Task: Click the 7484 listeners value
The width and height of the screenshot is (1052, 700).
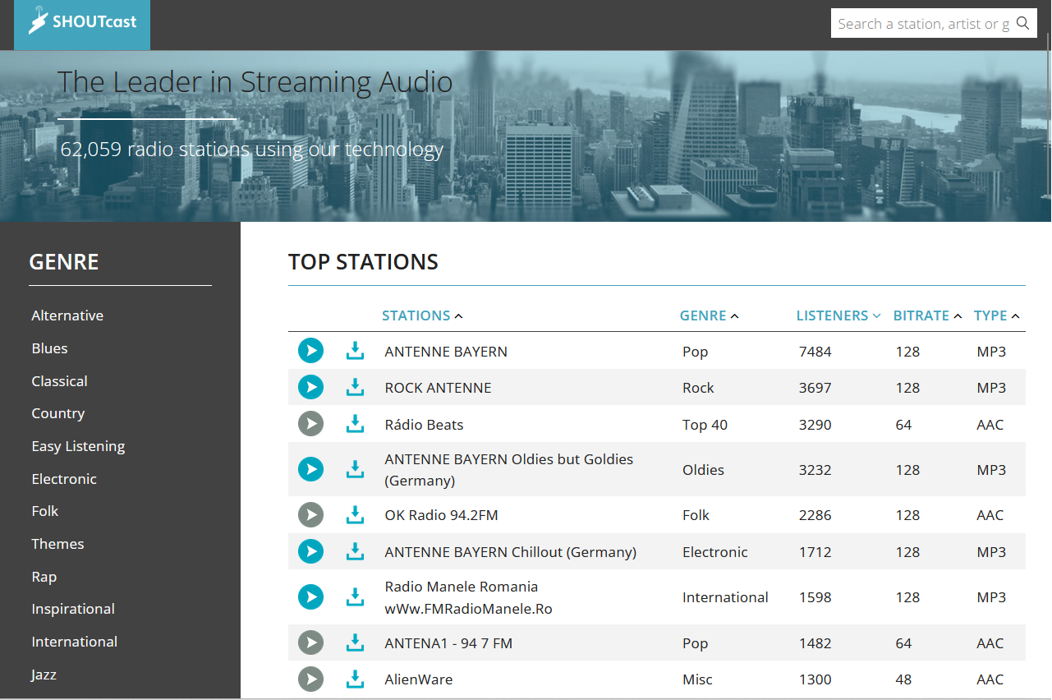Action: point(815,352)
